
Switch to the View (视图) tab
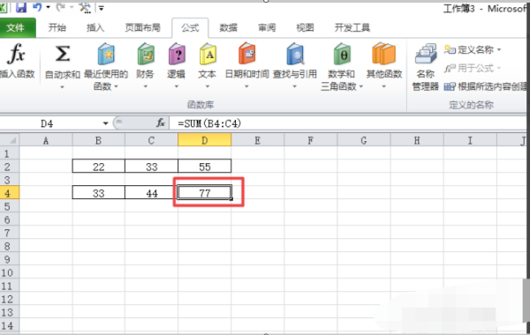click(306, 27)
